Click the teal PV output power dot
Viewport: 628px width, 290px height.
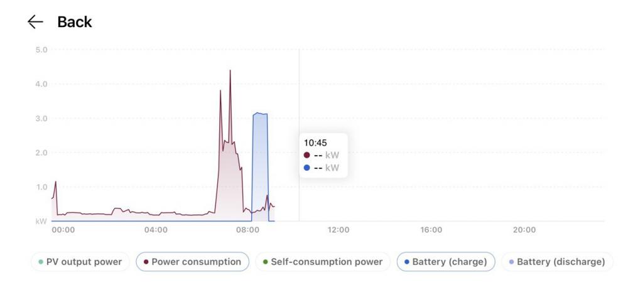41,262
